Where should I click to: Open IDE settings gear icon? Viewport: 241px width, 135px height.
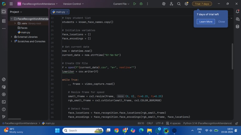point(186,4)
